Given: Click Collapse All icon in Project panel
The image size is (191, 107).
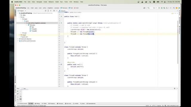Looking at the screenshot, I should (51, 11).
